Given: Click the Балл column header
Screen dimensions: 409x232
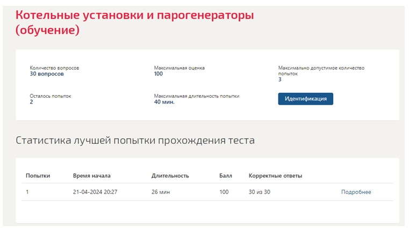Looking at the screenshot, I should point(226,176).
